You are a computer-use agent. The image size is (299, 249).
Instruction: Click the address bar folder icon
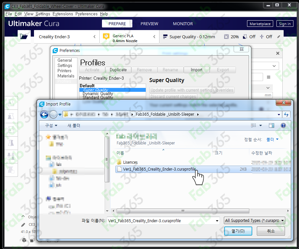[66, 114]
